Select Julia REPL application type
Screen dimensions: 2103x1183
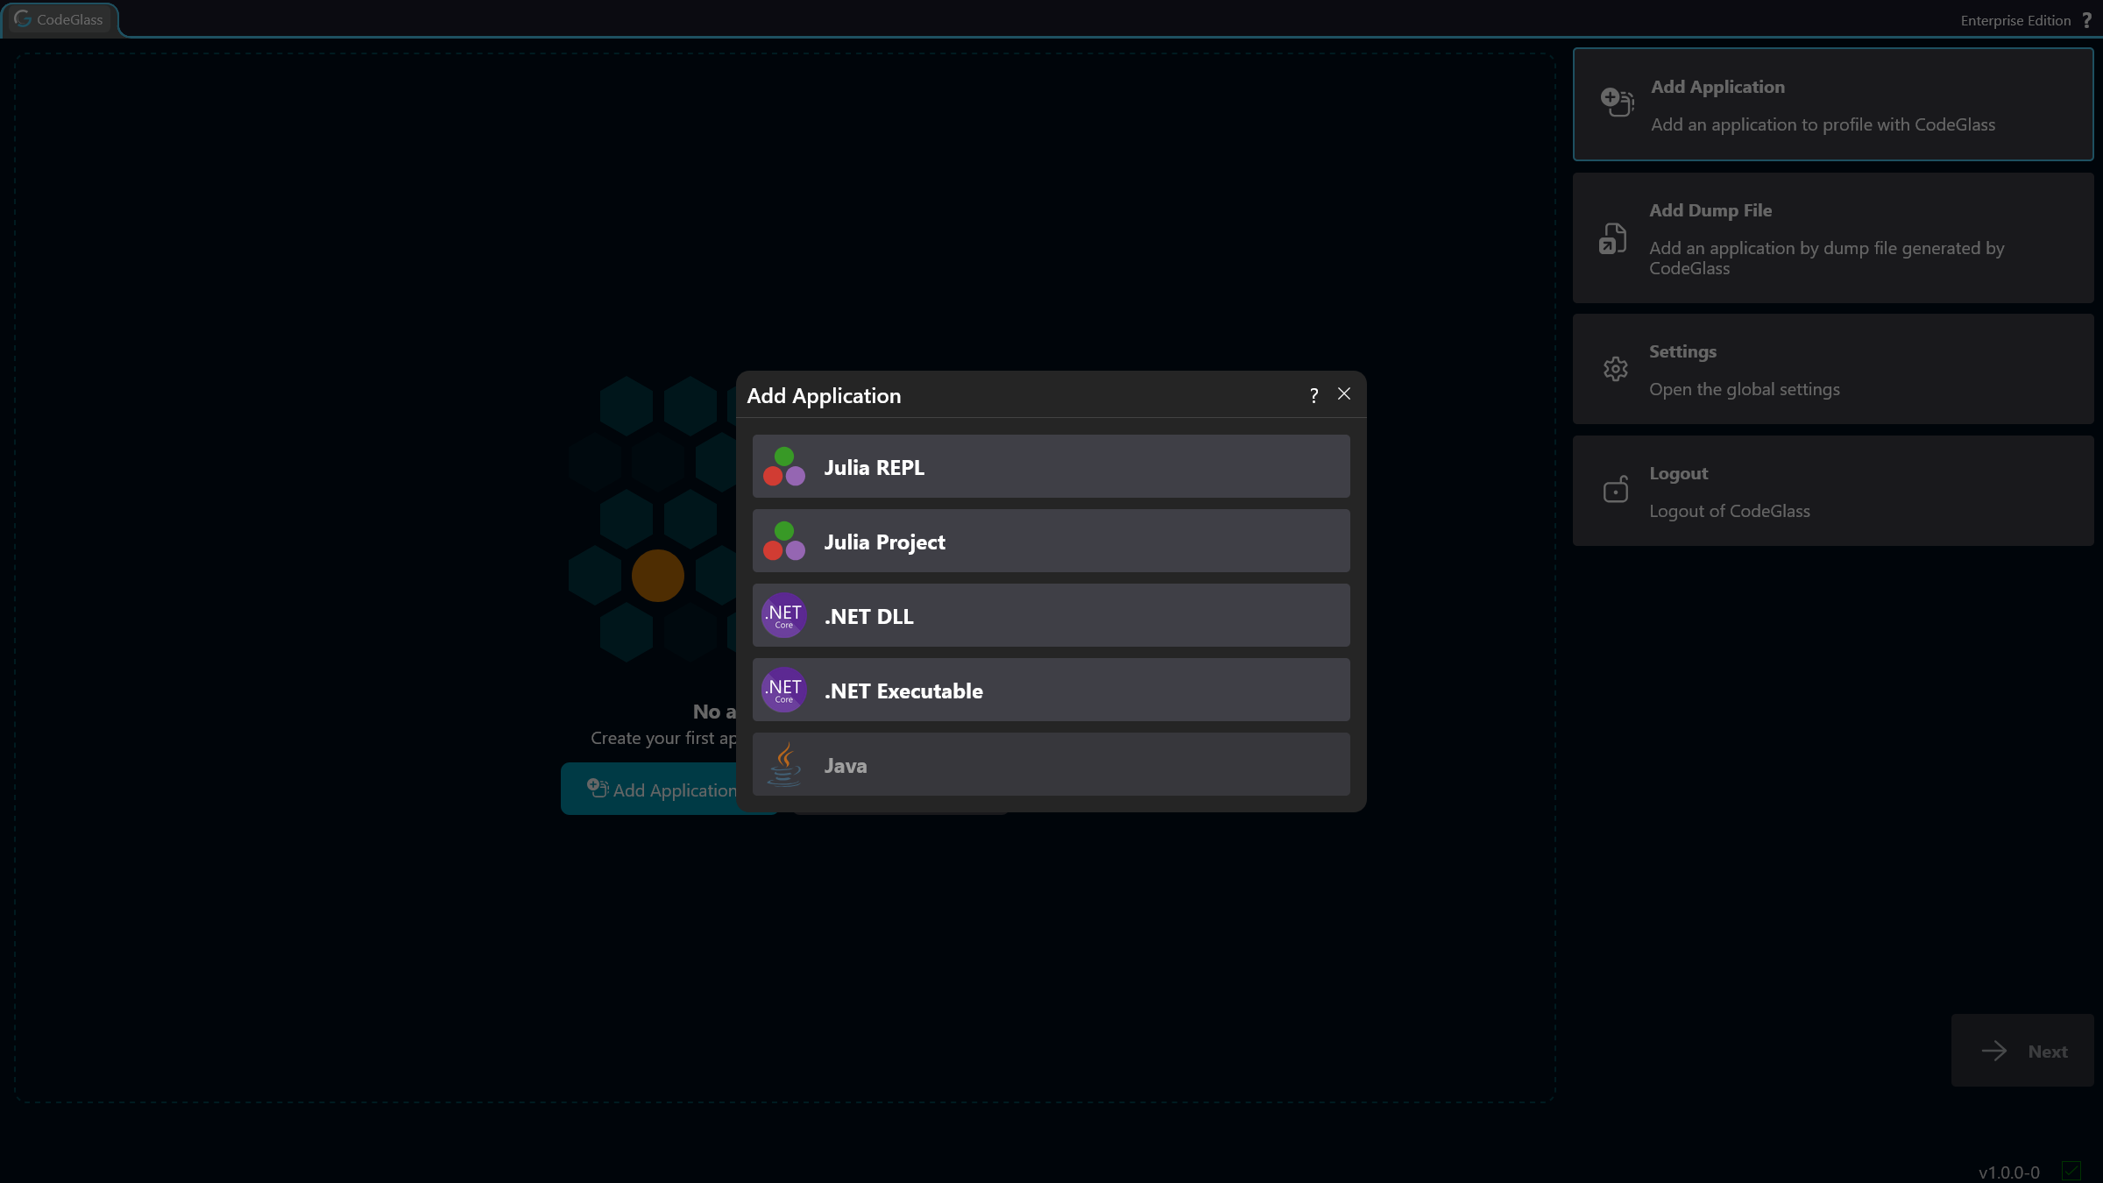1051,466
